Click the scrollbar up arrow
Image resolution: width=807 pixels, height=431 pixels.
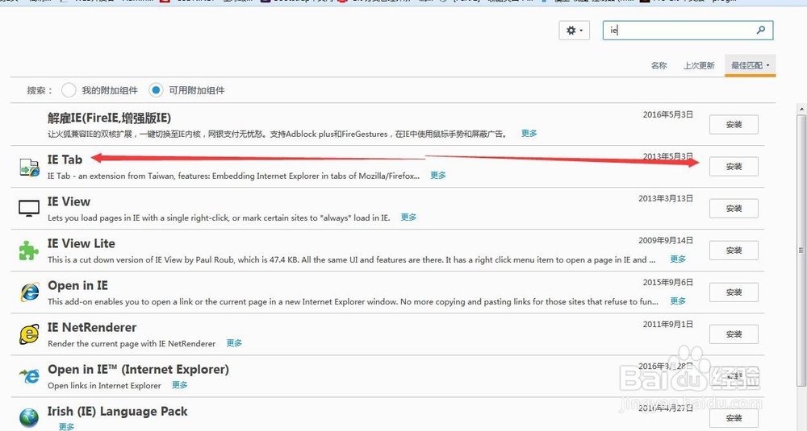pyautogui.click(x=801, y=110)
